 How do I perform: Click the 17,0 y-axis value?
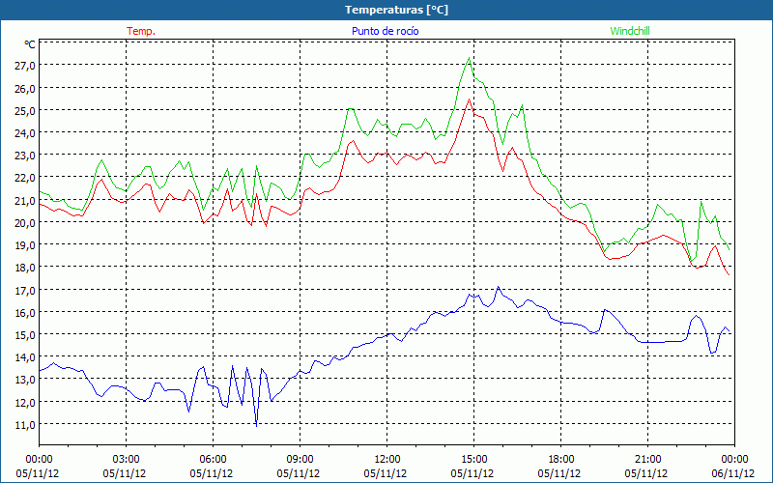click(x=25, y=291)
